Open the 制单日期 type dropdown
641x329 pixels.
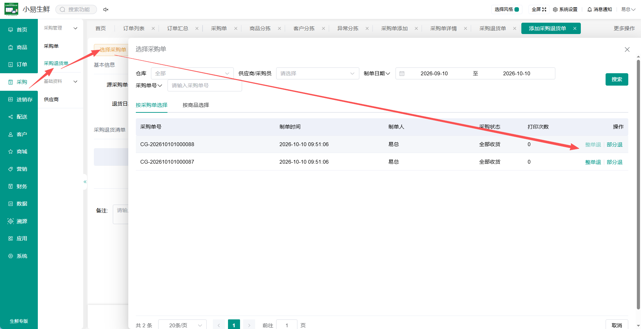377,73
